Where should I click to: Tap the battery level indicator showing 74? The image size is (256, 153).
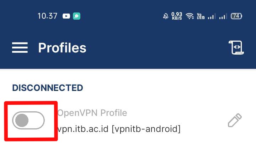[x=236, y=16]
